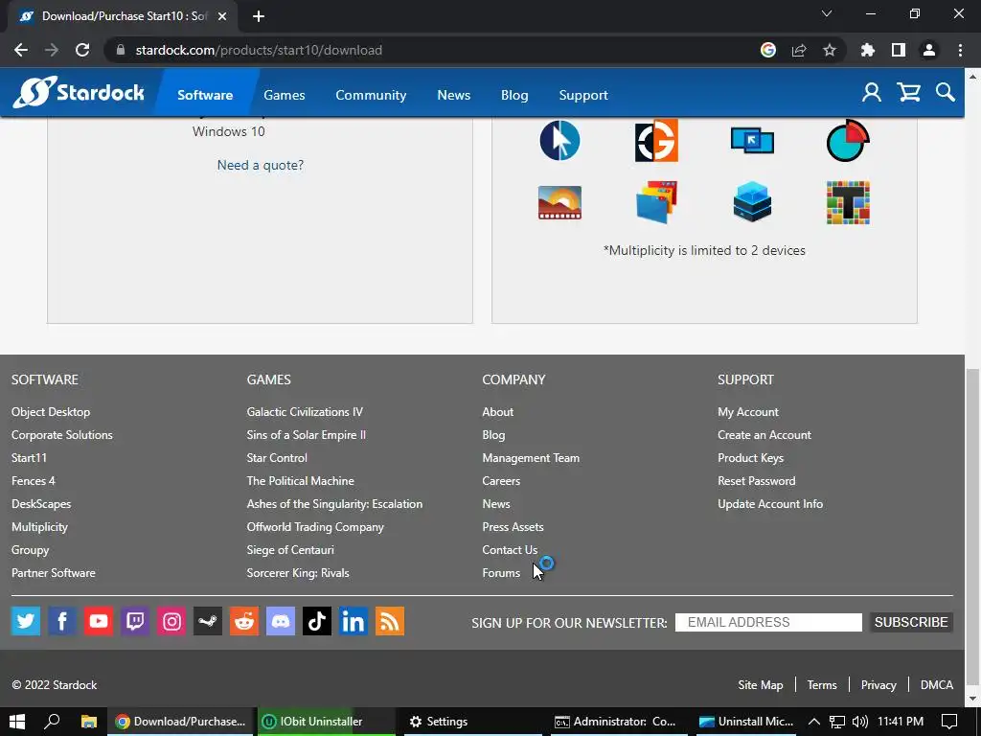Open Stardock's Steam page icon
981x736 pixels.
pyautogui.click(x=208, y=621)
